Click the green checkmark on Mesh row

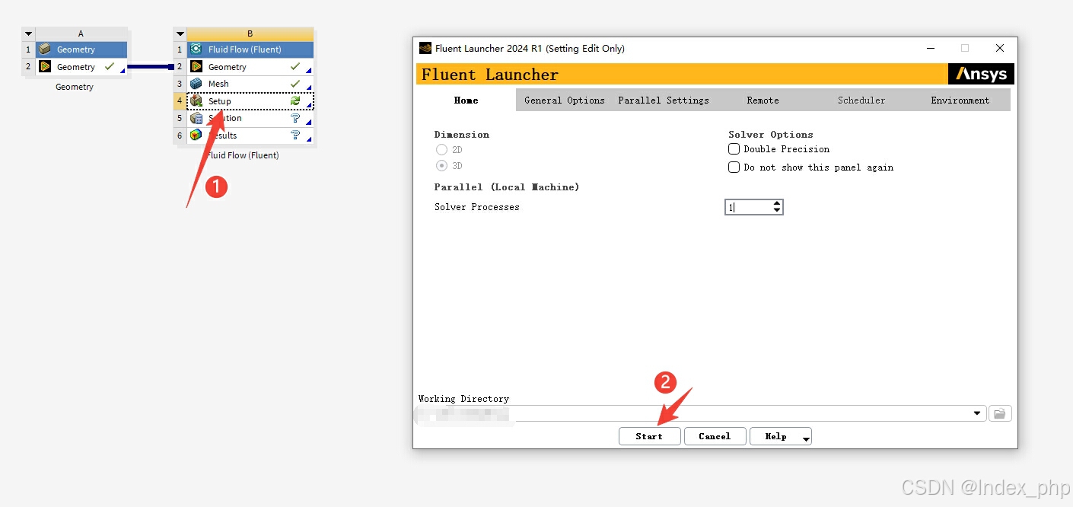coord(295,84)
